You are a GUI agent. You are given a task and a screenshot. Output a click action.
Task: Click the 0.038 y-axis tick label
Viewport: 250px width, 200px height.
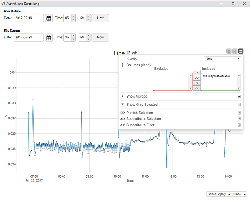(12, 103)
